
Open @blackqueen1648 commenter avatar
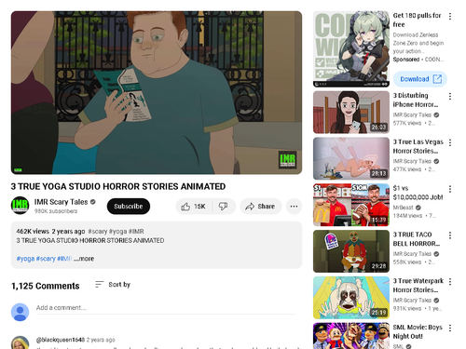tap(20, 342)
